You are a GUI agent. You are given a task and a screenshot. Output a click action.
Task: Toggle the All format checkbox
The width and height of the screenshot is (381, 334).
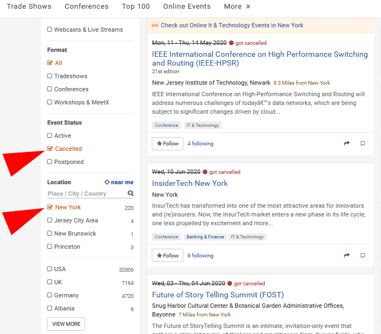(50, 63)
